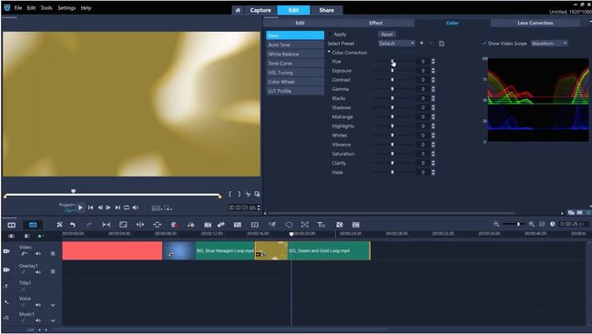Toggle ripple editing on Video track
This screenshot has width=592, height=334.
[x=24, y=254]
